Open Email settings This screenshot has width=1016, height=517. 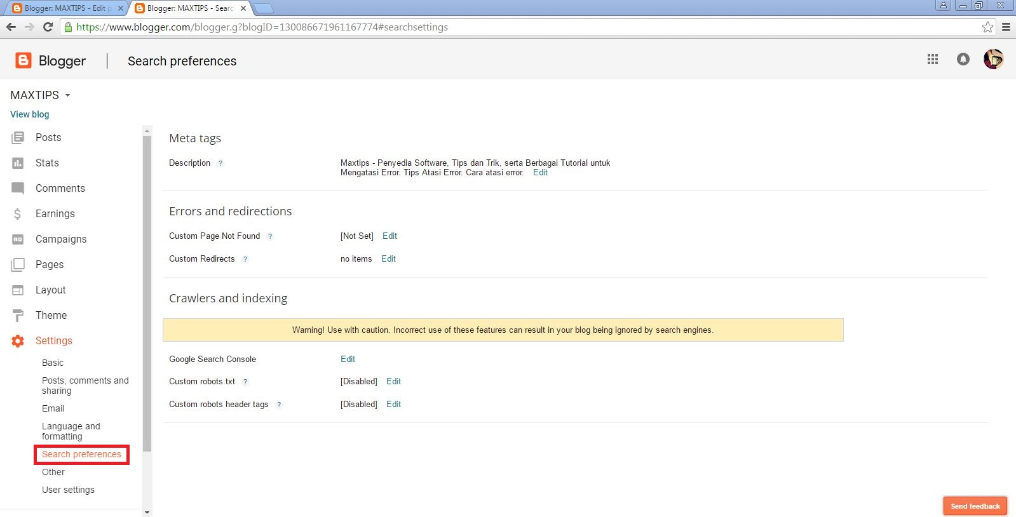[53, 408]
